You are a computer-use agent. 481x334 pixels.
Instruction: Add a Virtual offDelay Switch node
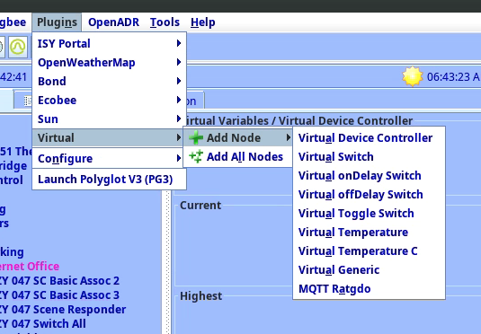(369, 195)
